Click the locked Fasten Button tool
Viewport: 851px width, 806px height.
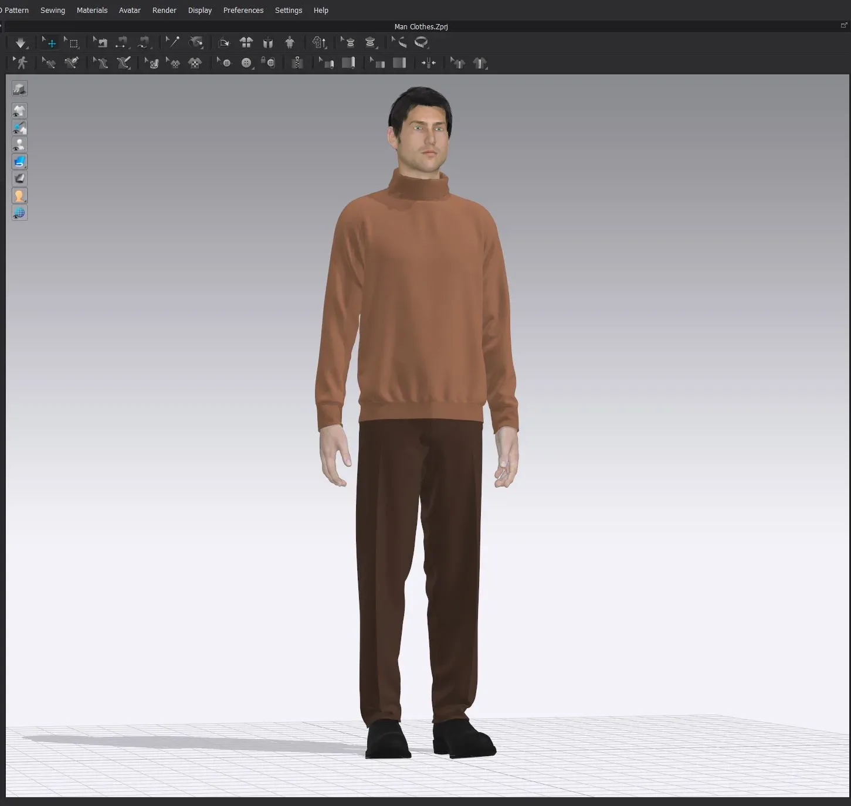pyautogui.click(x=268, y=63)
